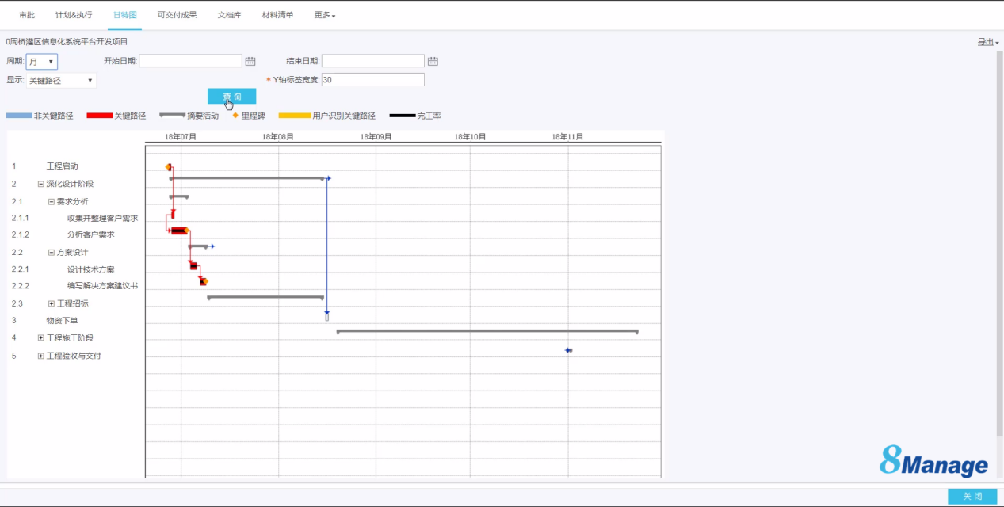Click the red 关键路径 legend swatch
The image size is (1004, 507).
99,116
